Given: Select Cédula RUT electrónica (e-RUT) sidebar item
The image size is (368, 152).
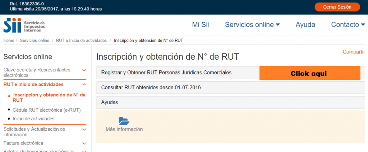Looking at the screenshot, I should tap(46, 110).
